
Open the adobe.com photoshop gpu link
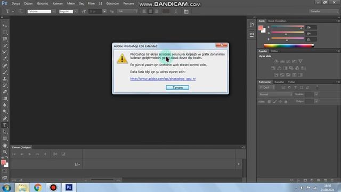tap(163, 79)
